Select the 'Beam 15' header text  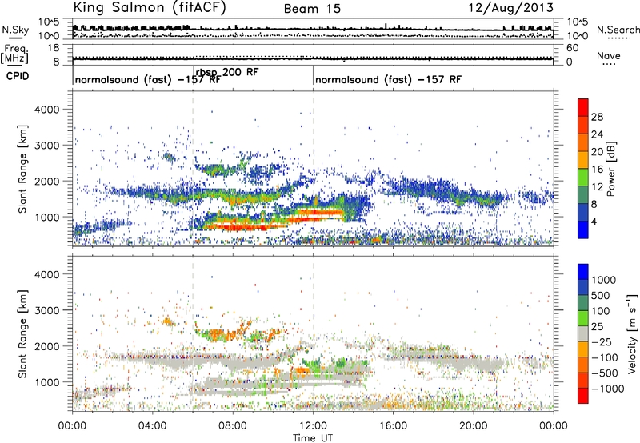point(312,9)
